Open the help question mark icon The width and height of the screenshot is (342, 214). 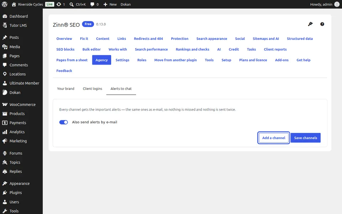click(x=322, y=24)
